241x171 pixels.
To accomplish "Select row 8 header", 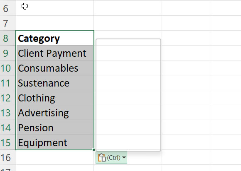I will 7,38.
